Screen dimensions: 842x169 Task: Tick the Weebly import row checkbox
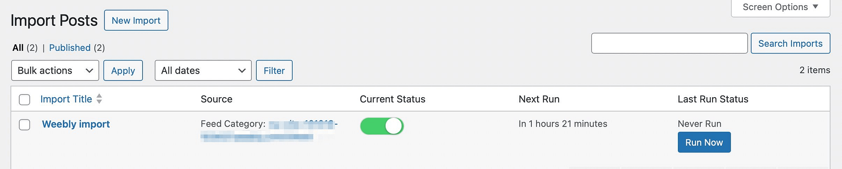tap(25, 125)
